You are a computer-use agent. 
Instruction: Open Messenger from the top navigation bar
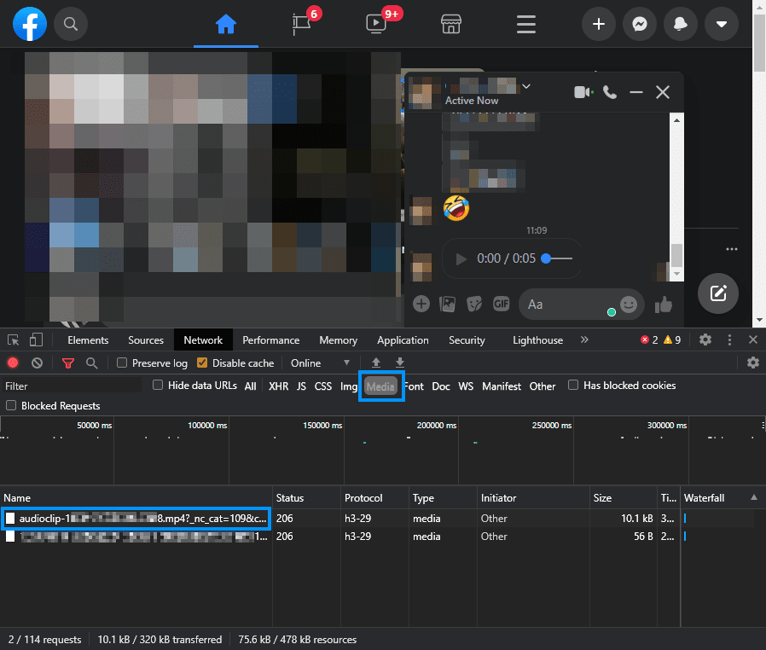[x=639, y=23]
